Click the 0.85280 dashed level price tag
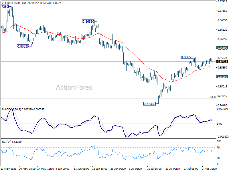 coord(222,77)
